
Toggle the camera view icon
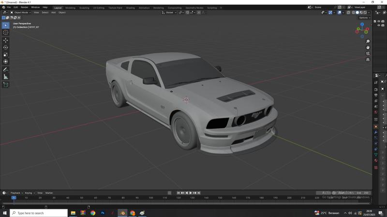[368, 54]
